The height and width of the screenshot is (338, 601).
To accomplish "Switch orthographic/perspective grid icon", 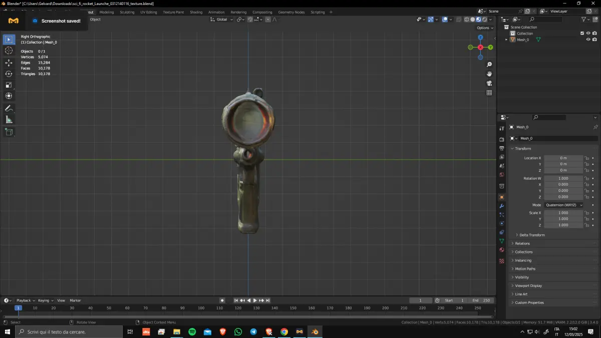I will (489, 93).
